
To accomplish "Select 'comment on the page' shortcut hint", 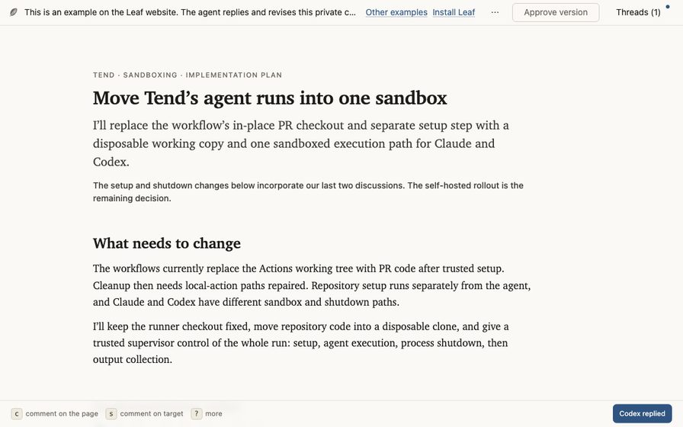I will tap(62, 413).
